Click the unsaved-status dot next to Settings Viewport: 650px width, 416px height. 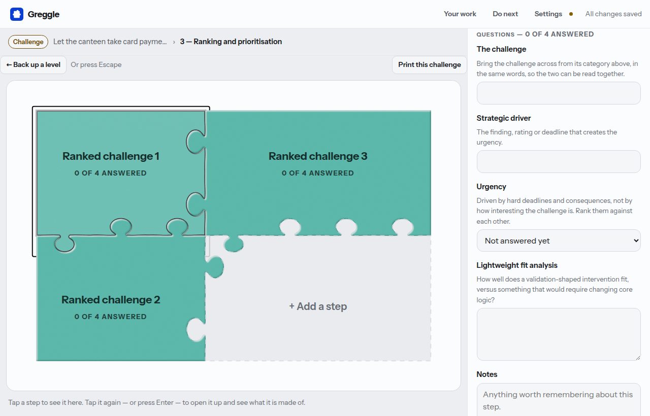(x=571, y=14)
